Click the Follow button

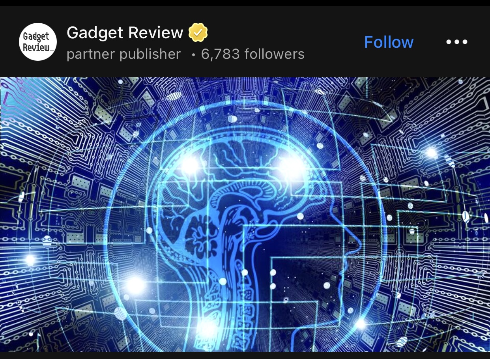click(389, 42)
